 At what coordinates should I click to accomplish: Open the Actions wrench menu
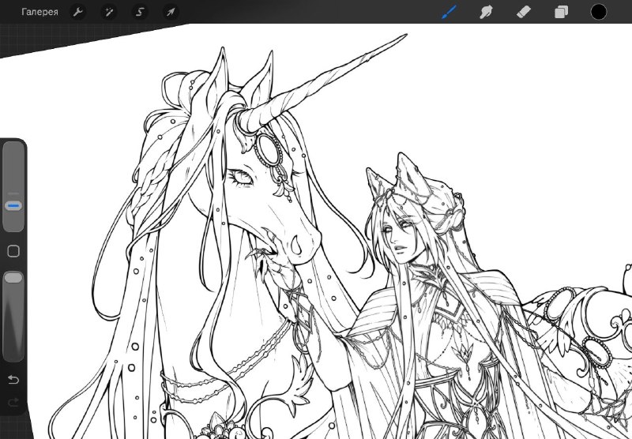(77, 12)
